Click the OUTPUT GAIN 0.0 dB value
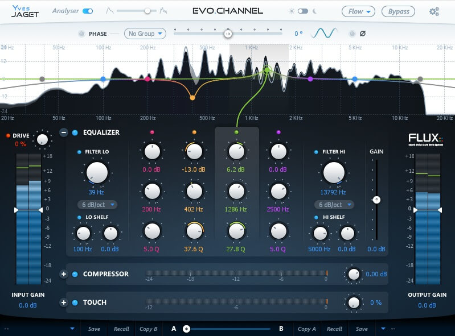 (427, 305)
